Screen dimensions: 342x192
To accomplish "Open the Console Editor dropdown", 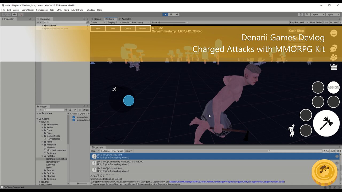I will [x=129, y=151].
